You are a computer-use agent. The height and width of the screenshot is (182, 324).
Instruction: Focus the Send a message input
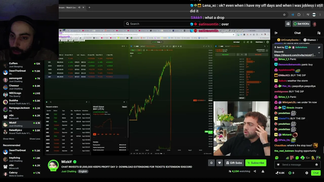297,165
